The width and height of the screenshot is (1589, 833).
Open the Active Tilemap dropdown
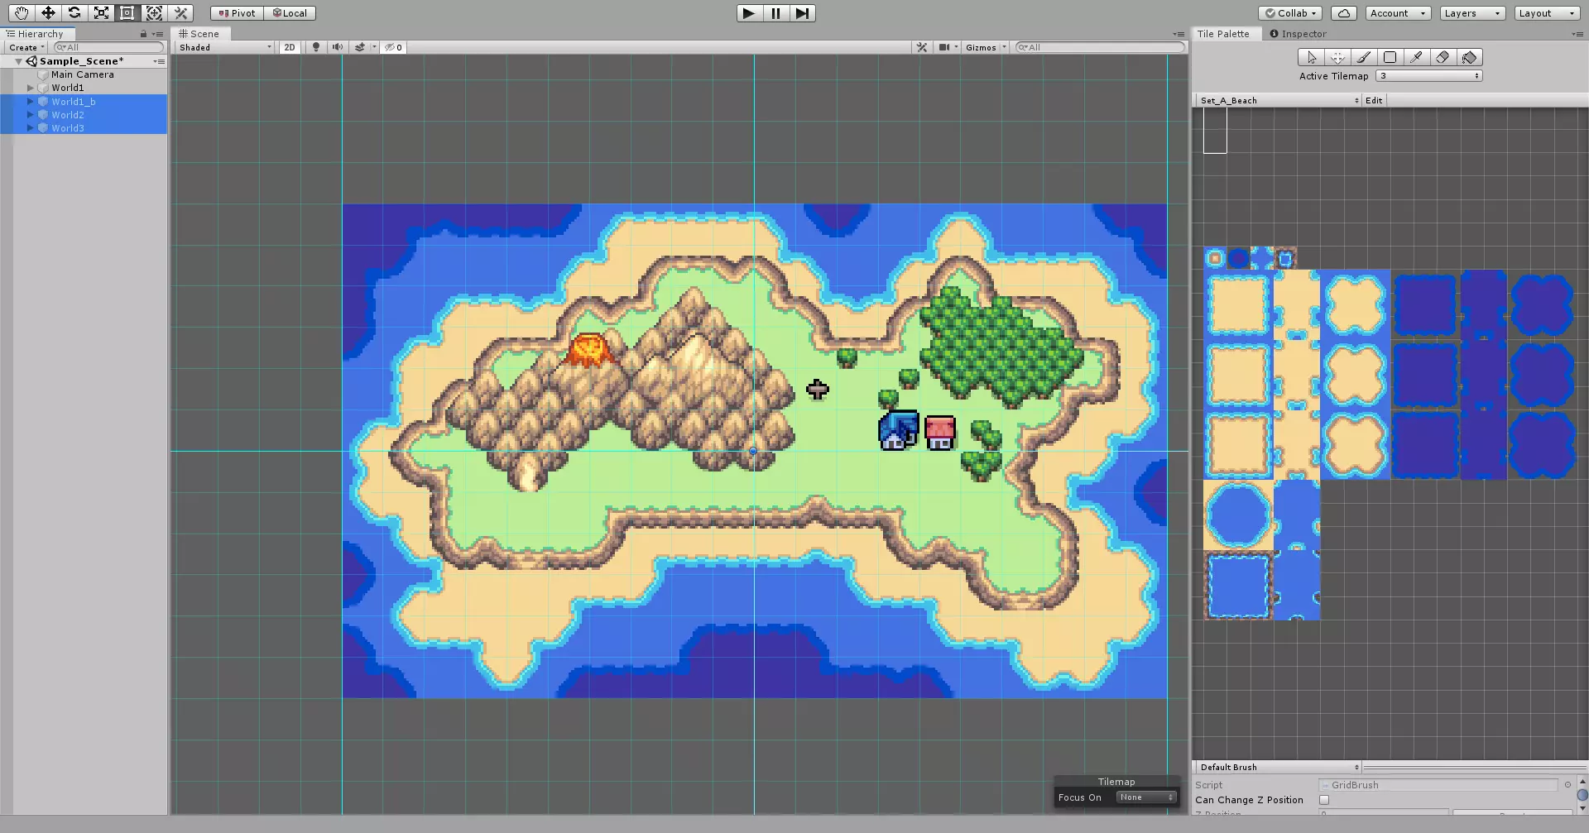point(1428,76)
